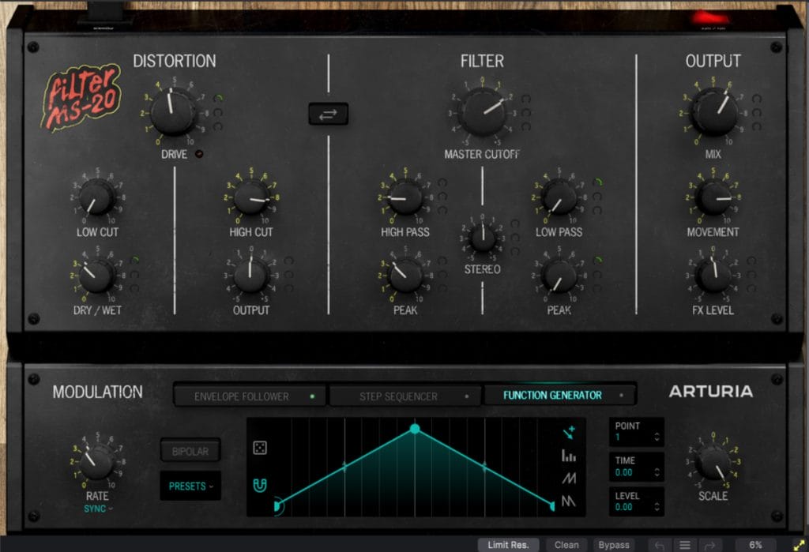Toggle Bypass in the bottom bar
Viewport: 809px width, 552px height.
[614, 545]
